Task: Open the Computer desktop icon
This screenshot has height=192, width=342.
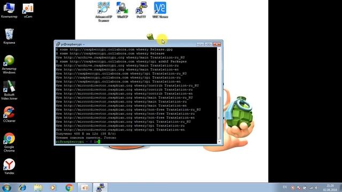Action: tap(9, 11)
